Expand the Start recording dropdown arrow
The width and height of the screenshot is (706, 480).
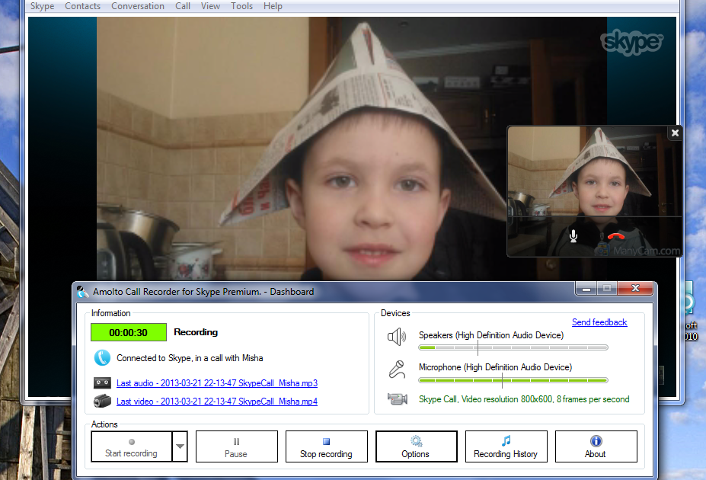coord(180,446)
